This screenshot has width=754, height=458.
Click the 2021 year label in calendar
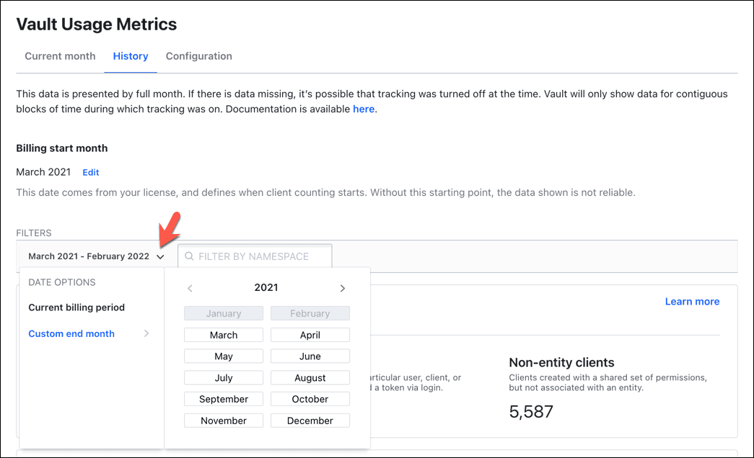click(266, 287)
